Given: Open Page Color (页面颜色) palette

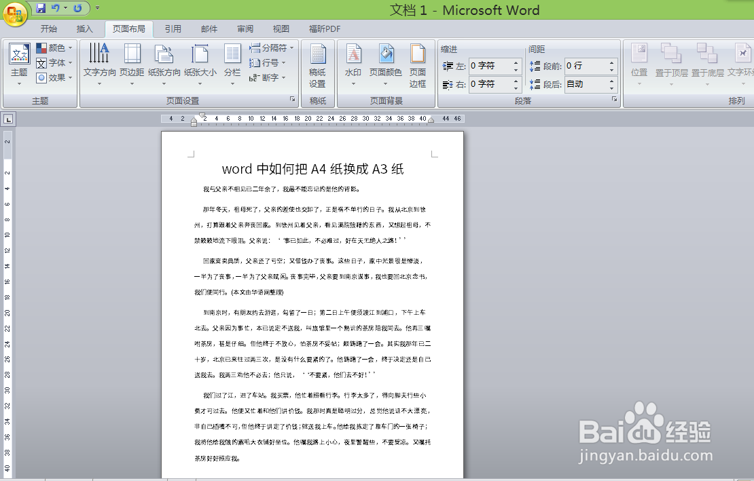Looking at the screenshot, I should pyautogui.click(x=386, y=65).
